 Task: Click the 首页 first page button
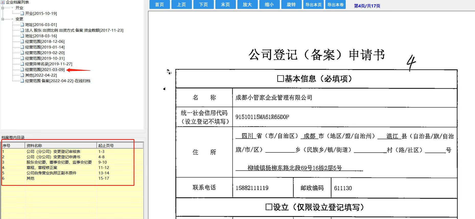pyautogui.click(x=159, y=5)
